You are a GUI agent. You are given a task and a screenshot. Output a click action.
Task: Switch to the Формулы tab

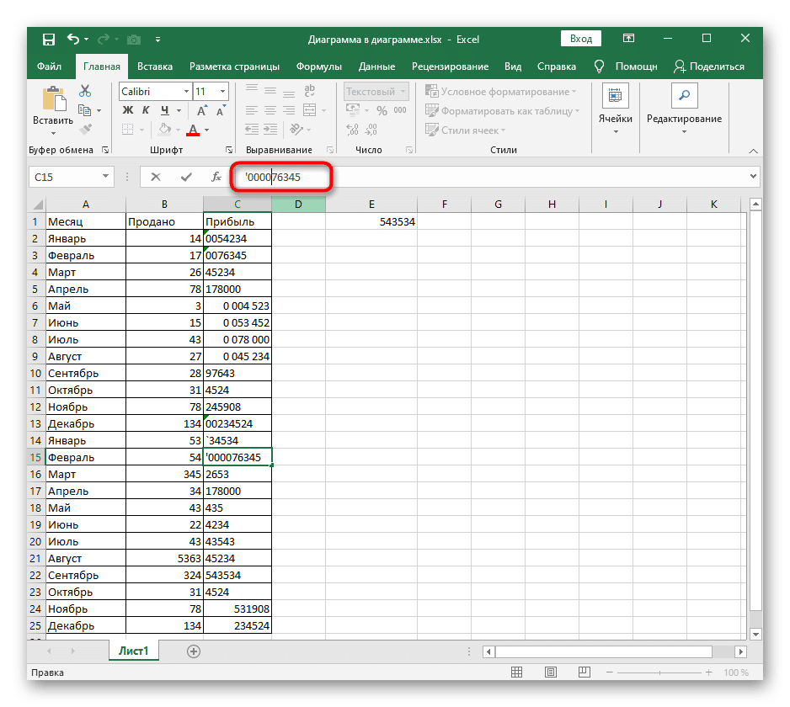point(318,66)
